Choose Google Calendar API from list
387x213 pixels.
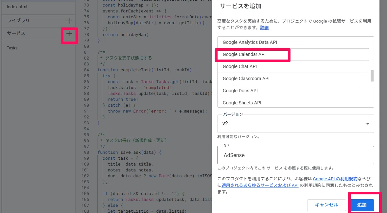click(293, 55)
